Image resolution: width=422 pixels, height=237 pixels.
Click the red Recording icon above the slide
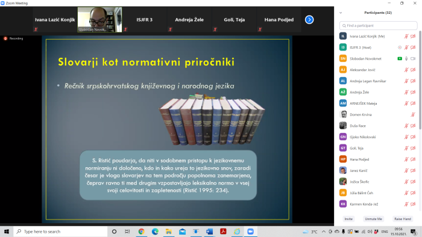[5, 38]
